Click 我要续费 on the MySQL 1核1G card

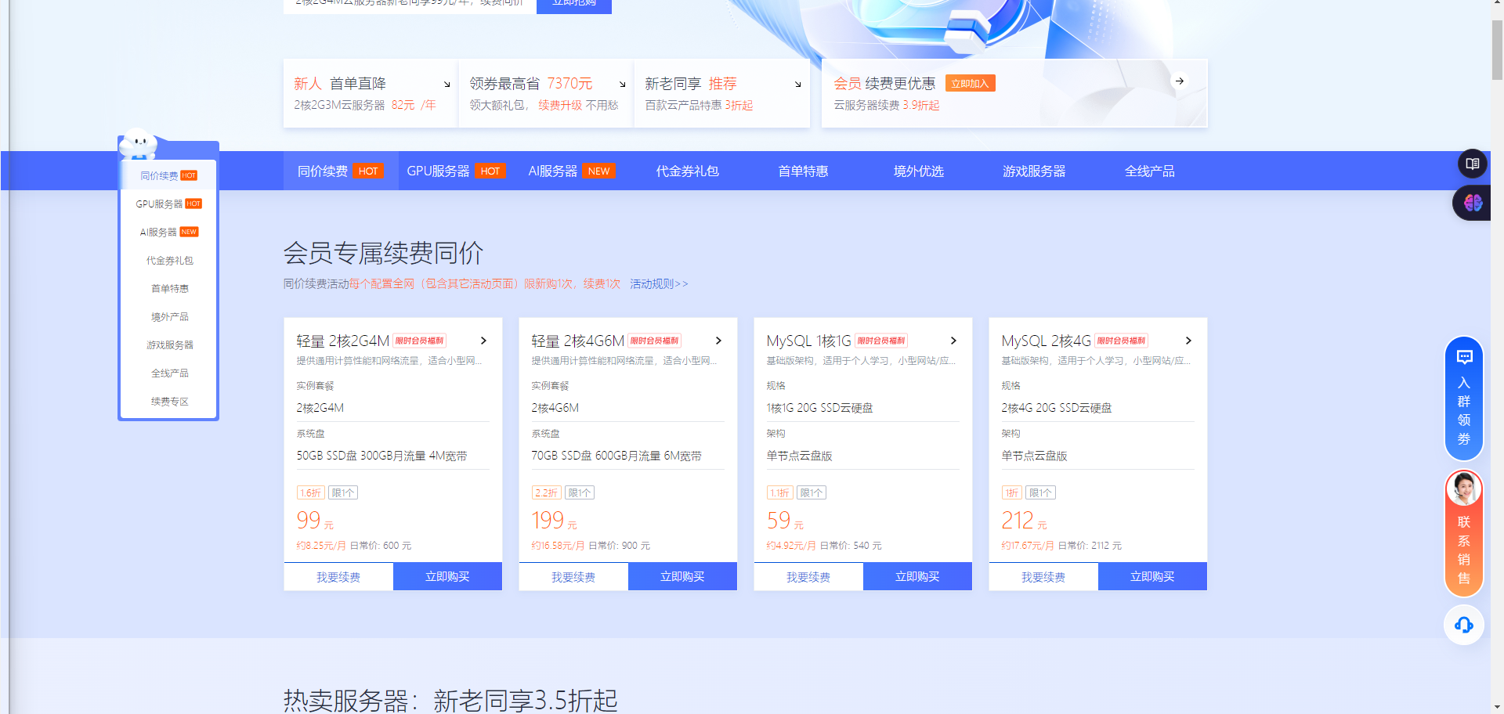(x=808, y=576)
